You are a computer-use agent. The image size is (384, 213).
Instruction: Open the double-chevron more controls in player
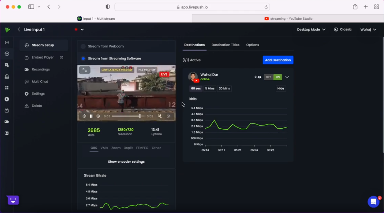(169, 116)
